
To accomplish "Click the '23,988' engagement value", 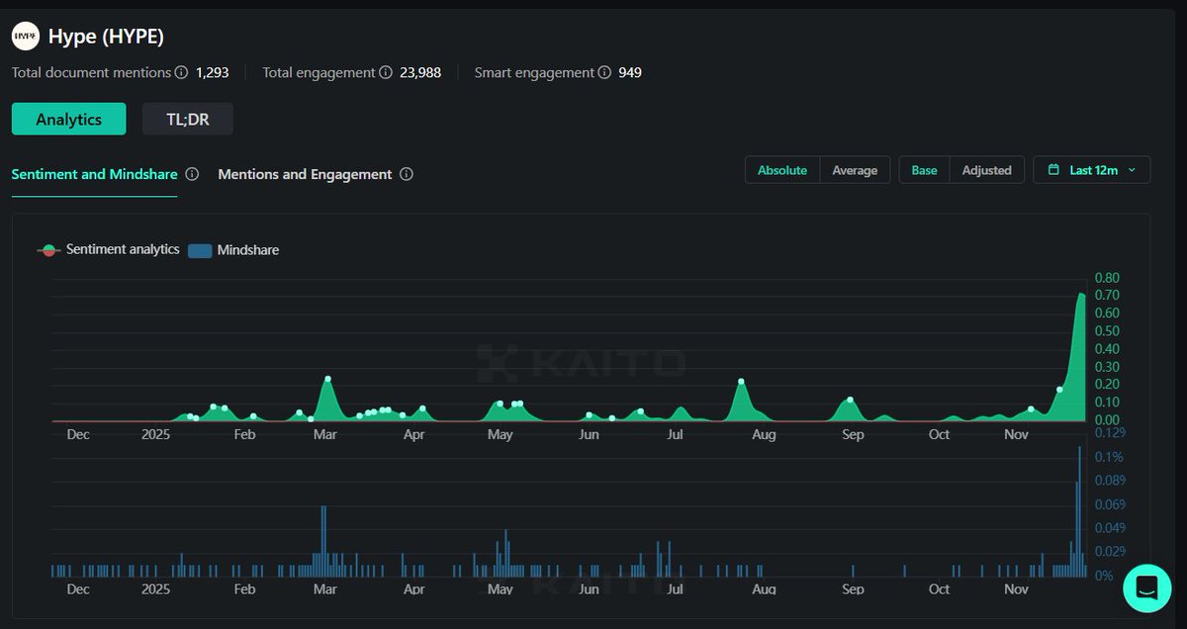I will (420, 72).
